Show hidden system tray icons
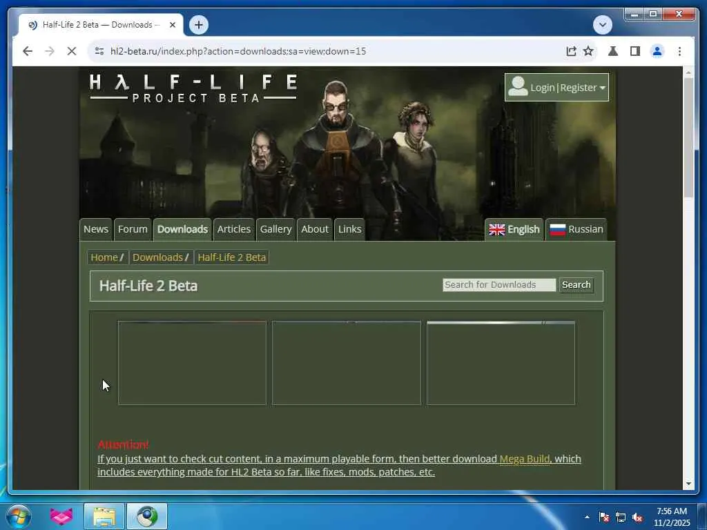 587,517
